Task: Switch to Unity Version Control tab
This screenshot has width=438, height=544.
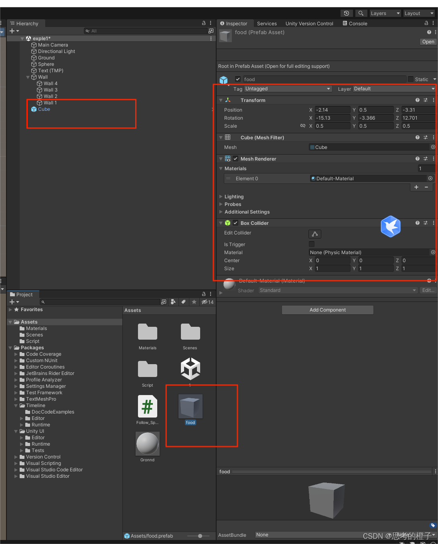Action: coord(309,24)
